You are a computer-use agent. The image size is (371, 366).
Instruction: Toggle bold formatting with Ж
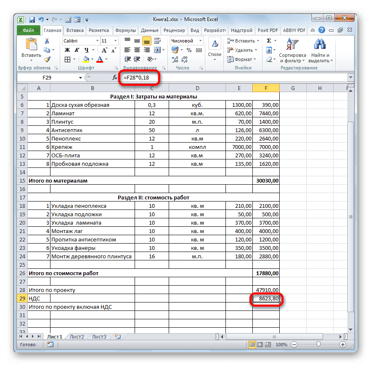pyautogui.click(x=67, y=50)
